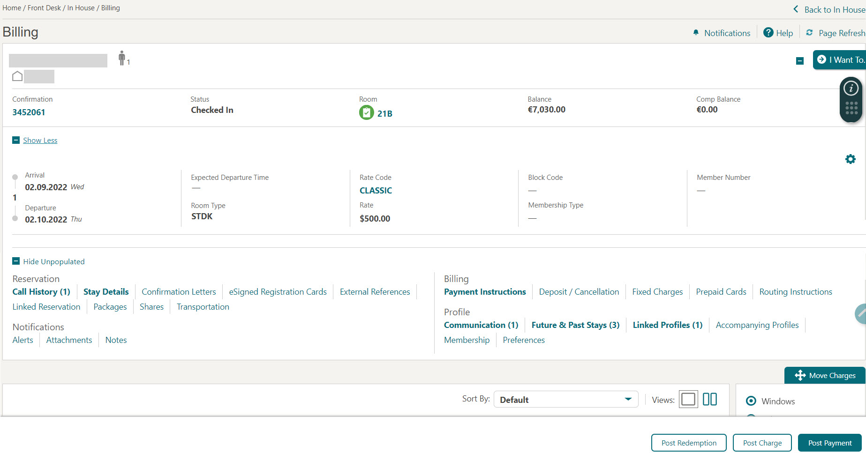Click the room status check badge for 21B
The height and width of the screenshot is (453, 866).
coord(366,112)
